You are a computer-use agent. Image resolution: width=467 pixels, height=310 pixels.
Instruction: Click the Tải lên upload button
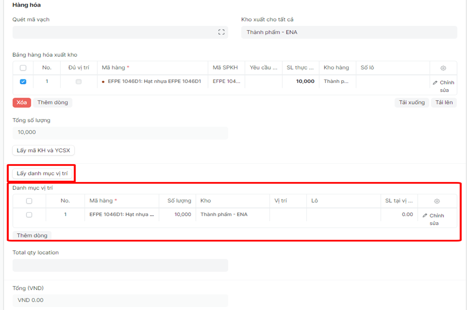[443, 102]
